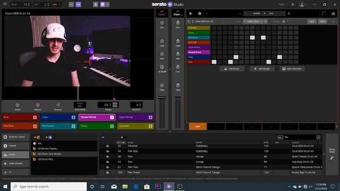Toggle the first lit Rim Snare step
The image size is (340, 191).
[x=252, y=38]
